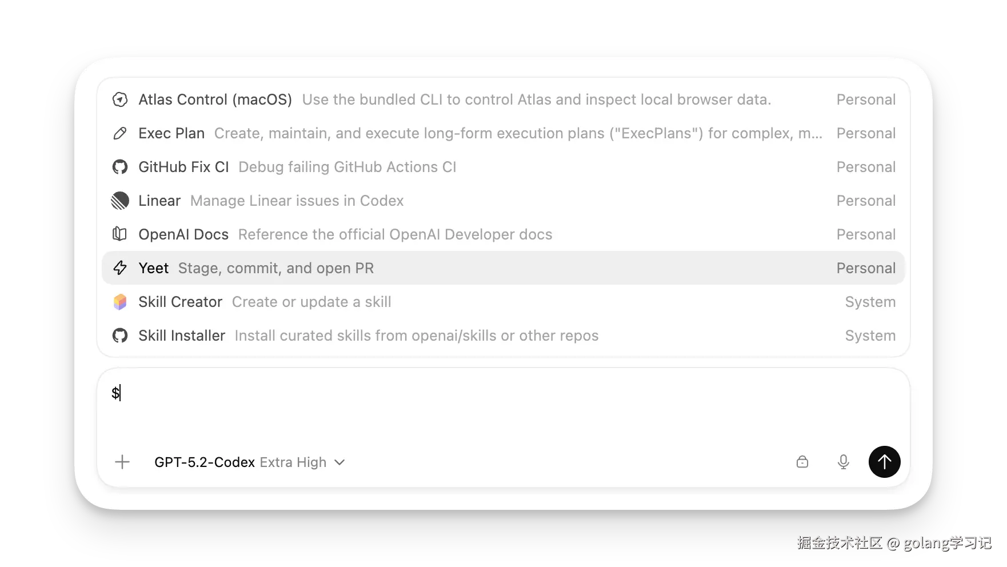Select Skill Installer from the list
This screenshot has height=567, width=1007.
[182, 336]
